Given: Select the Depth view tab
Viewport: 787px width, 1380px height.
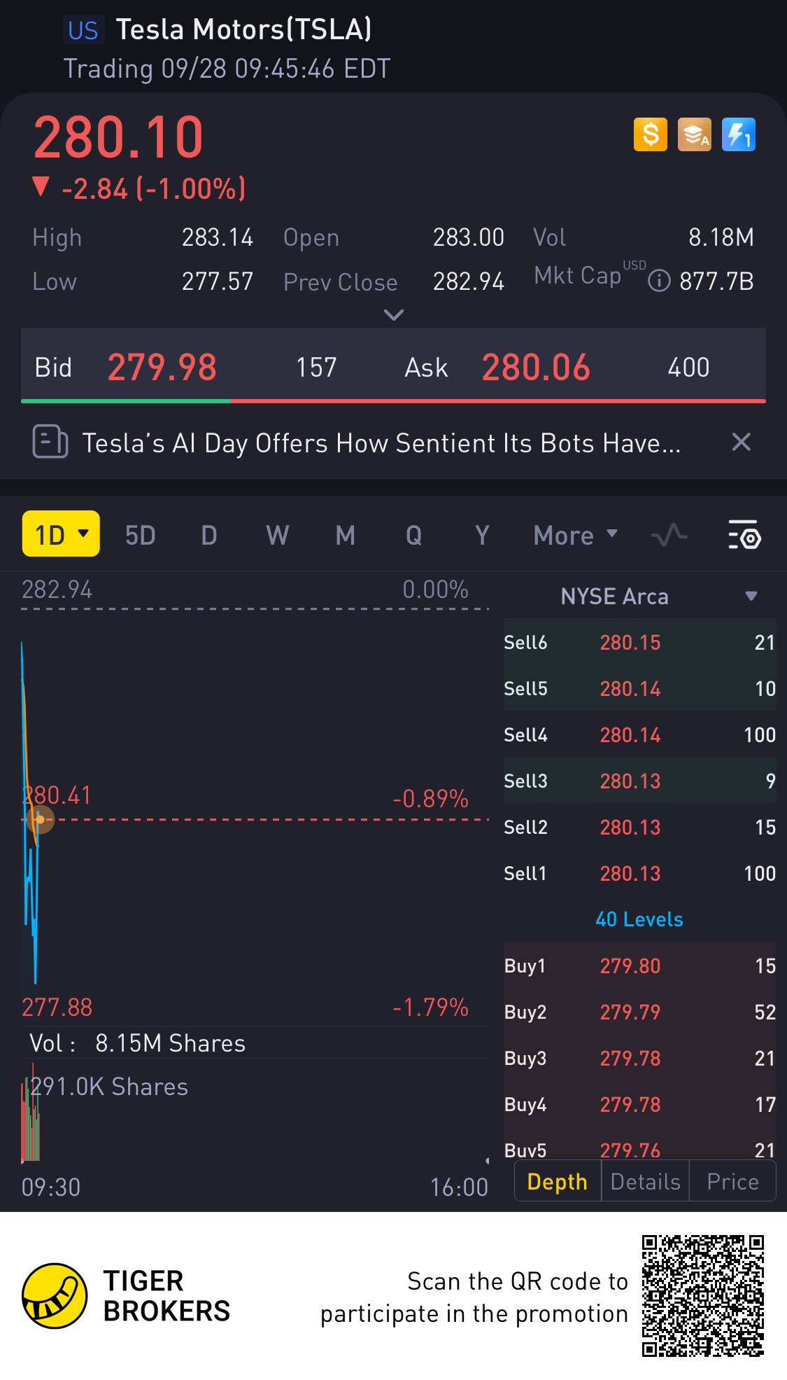Looking at the screenshot, I should pos(558,1182).
